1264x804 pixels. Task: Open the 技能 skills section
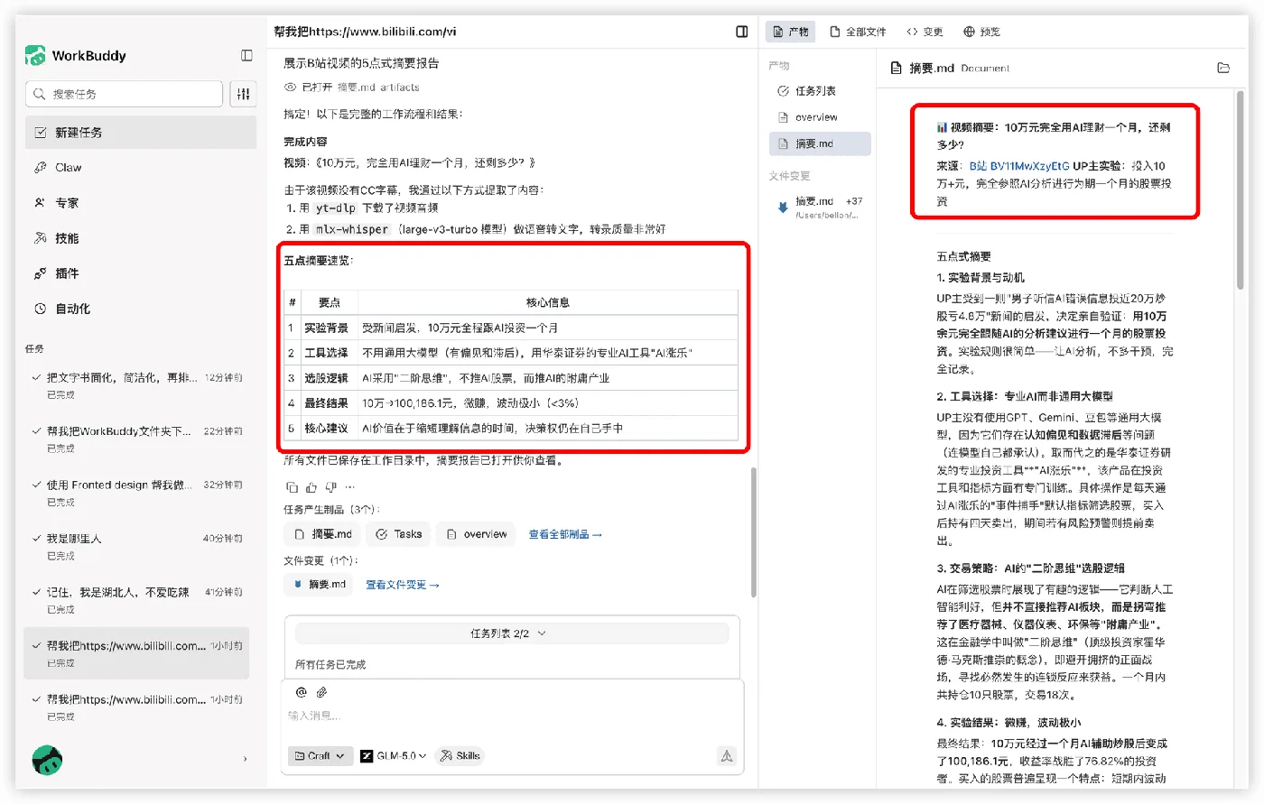pyautogui.click(x=141, y=238)
